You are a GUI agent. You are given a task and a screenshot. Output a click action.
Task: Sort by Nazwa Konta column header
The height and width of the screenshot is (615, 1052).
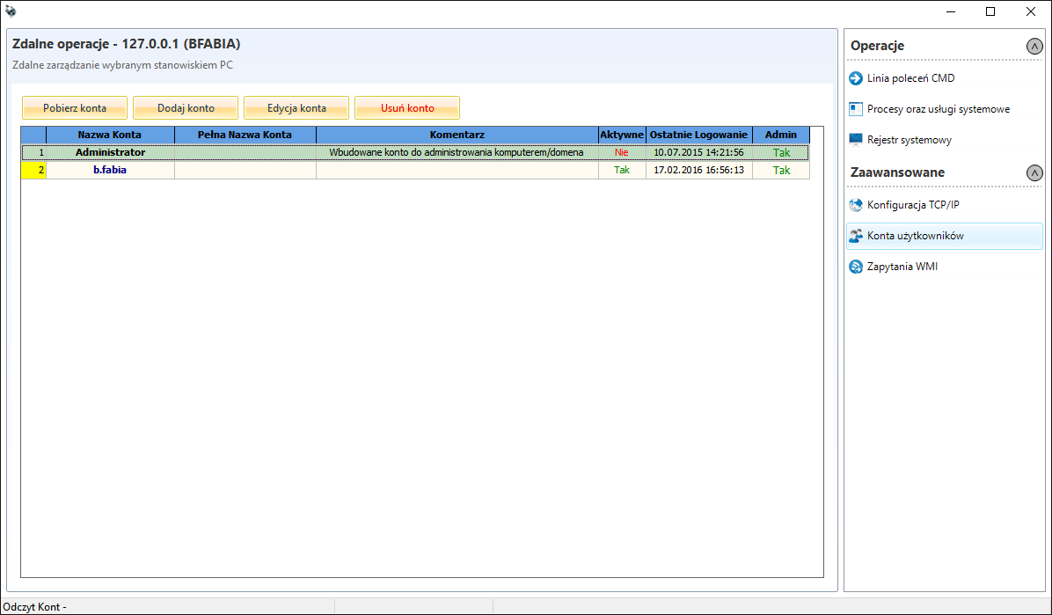[110, 135]
